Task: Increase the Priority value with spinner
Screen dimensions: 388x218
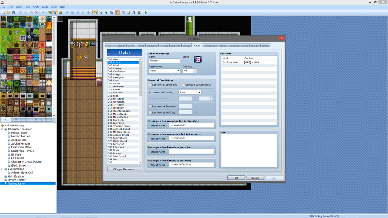Action: click(x=195, y=70)
